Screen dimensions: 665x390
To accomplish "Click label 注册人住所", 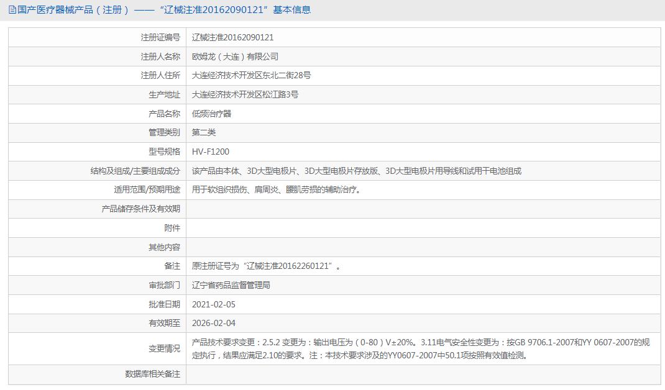I will point(160,76).
